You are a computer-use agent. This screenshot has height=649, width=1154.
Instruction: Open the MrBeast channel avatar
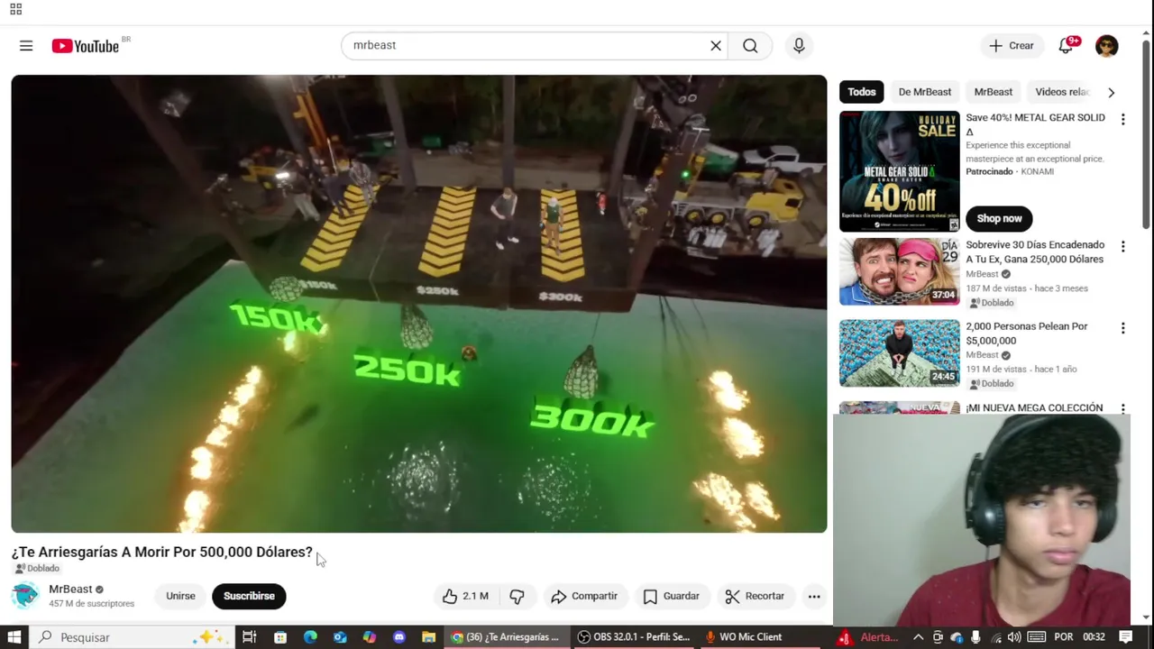25,596
